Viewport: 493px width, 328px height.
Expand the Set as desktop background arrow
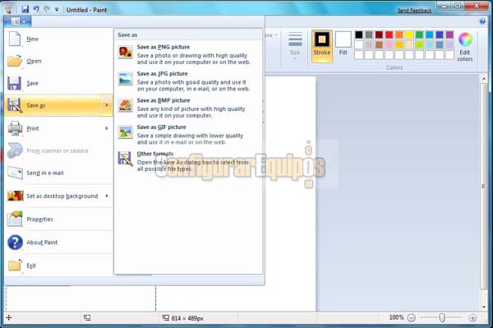click(107, 196)
